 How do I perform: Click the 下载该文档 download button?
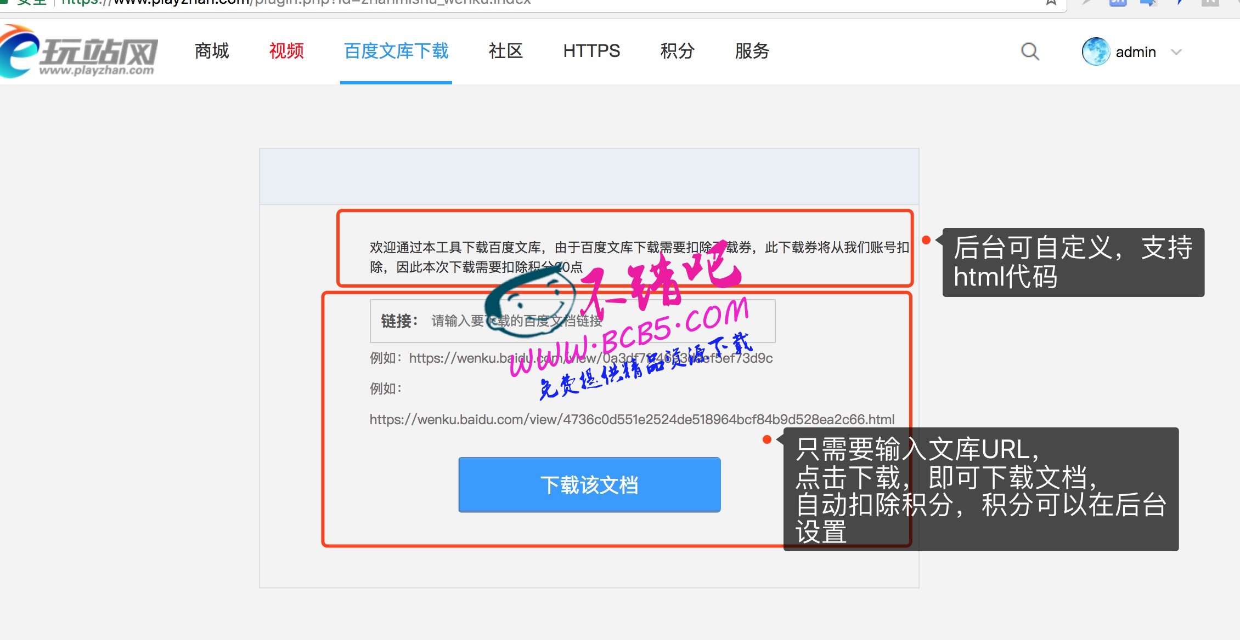(x=589, y=485)
